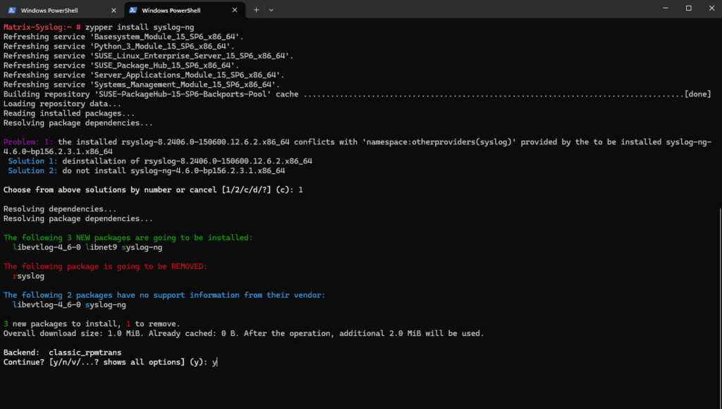The image size is (722, 409).
Task: Close the first Windows PowerShell tab
Action: tap(114, 10)
